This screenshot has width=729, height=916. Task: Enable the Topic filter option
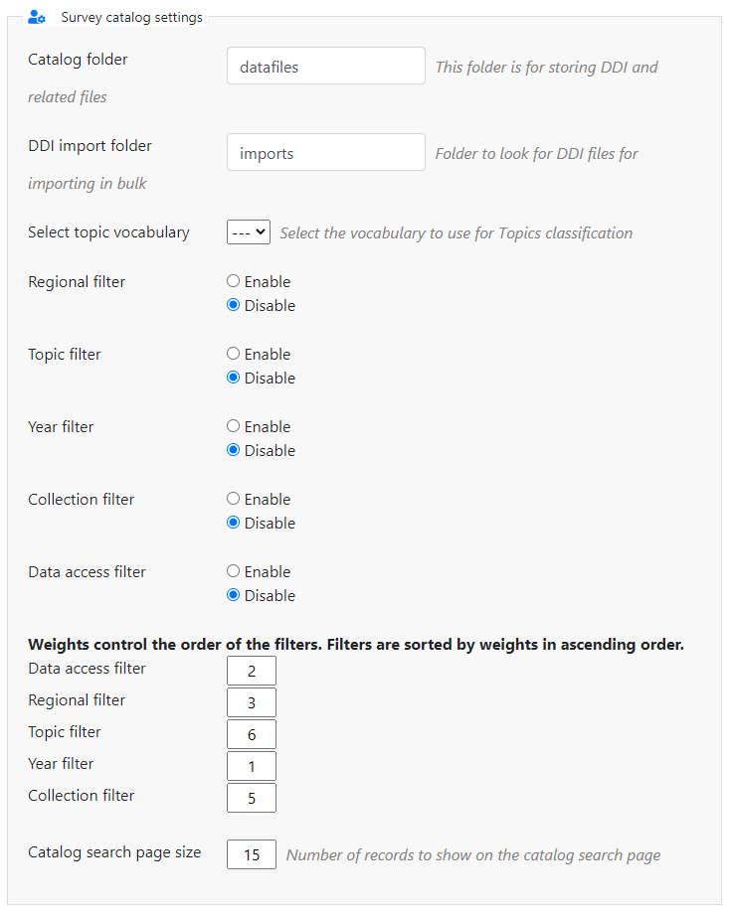234,354
